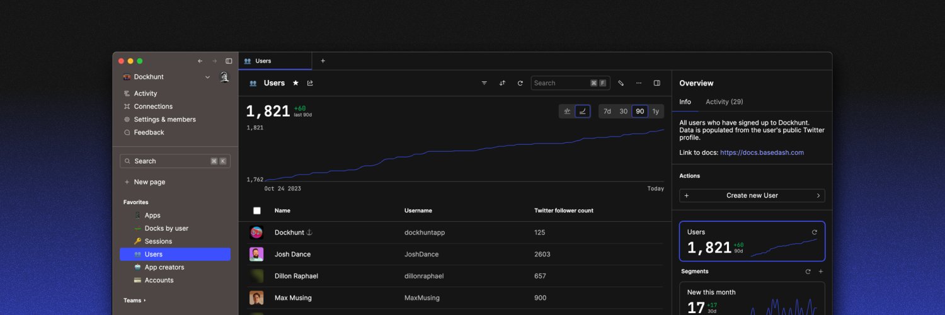Click follower count 2603 cell
The image size is (945, 315).
pos(542,255)
